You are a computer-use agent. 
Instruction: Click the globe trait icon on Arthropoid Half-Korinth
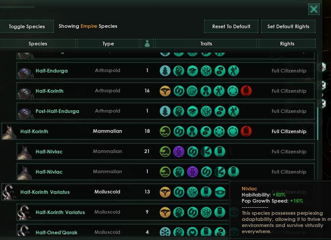click(x=192, y=91)
